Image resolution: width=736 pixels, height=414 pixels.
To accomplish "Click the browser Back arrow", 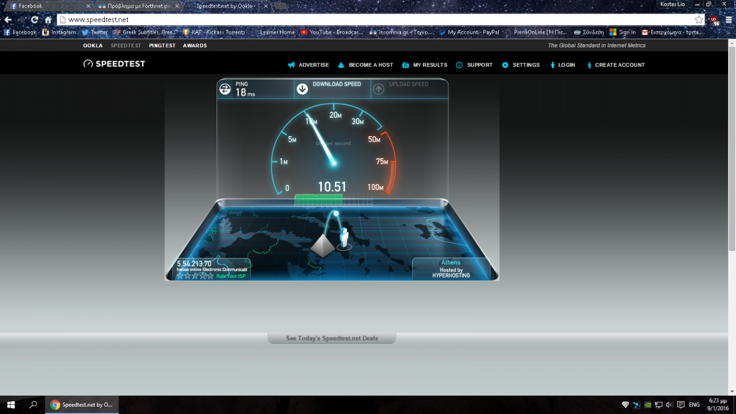I will (8, 20).
